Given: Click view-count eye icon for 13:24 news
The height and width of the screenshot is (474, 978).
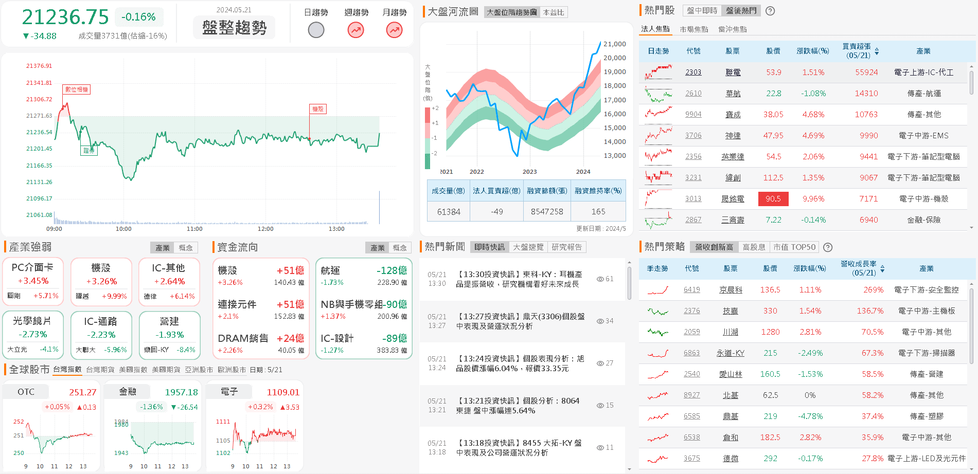Looking at the screenshot, I should point(600,363).
